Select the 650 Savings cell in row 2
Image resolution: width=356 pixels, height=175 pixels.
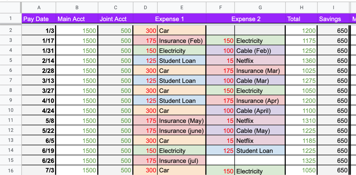[x=330, y=31]
